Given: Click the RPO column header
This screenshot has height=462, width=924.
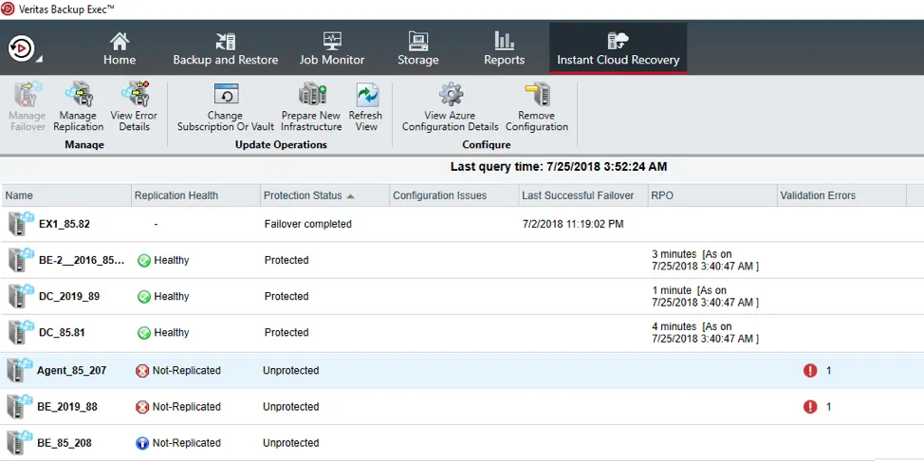Looking at the screenshot, I should pyautogui.click(x=712, y=195).
